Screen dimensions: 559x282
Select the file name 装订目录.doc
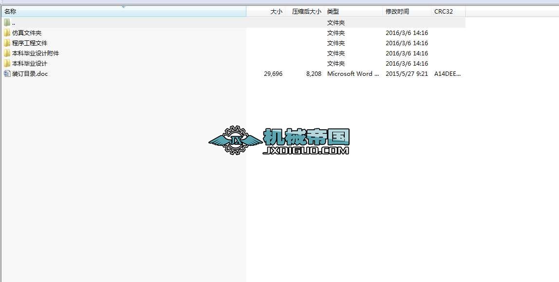tap(30, 74)
